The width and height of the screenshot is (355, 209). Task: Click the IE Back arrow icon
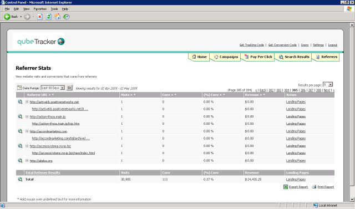tap(7, 17)
